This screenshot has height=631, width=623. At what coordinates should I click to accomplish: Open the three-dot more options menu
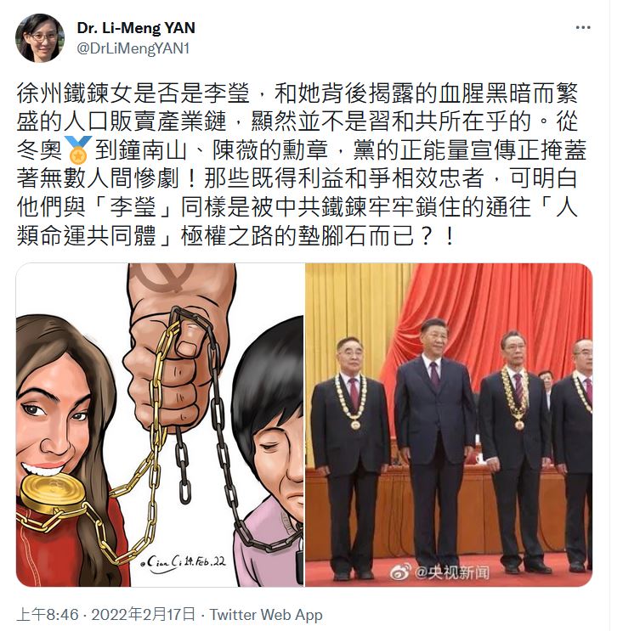[x=583, y=28]
